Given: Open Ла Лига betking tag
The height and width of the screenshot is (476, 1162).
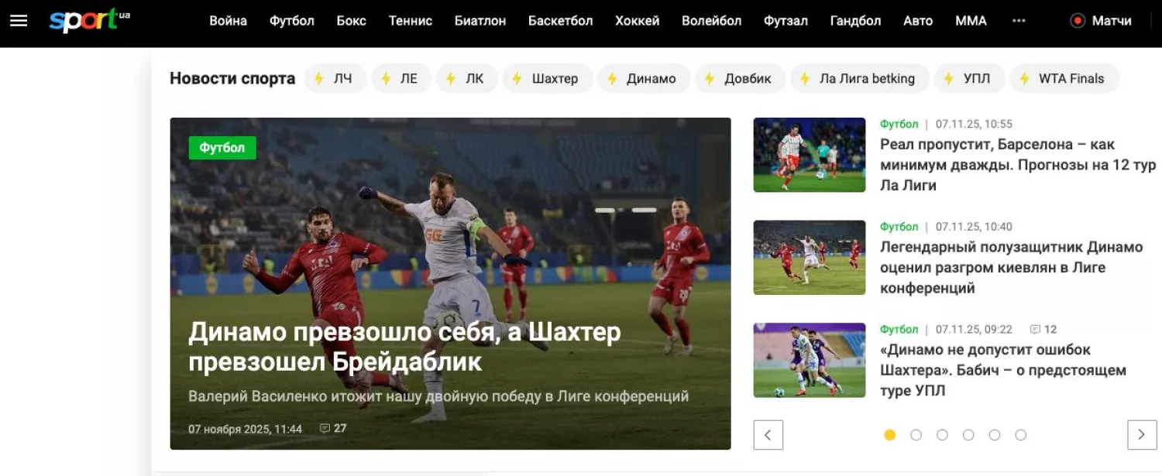Looking at the screenshot, I should 859,78.
